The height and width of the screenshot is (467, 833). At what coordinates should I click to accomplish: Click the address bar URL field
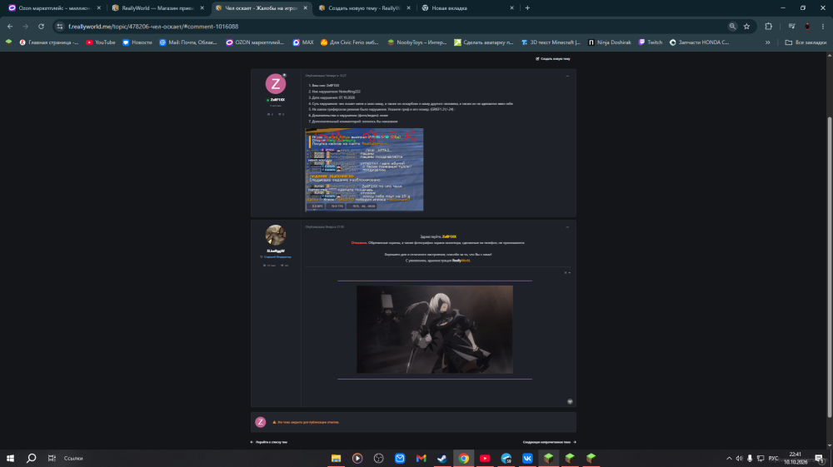[393, 26]
